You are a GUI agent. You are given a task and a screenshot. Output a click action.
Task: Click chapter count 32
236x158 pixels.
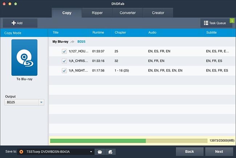coord(116,61)
